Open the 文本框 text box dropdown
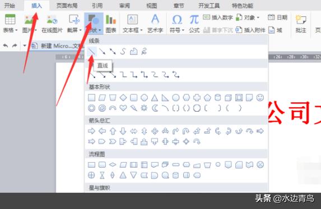321x209 pixels. [132, 23]
